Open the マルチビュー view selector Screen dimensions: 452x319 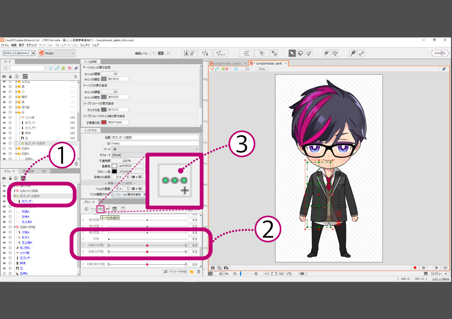[436, 274]
